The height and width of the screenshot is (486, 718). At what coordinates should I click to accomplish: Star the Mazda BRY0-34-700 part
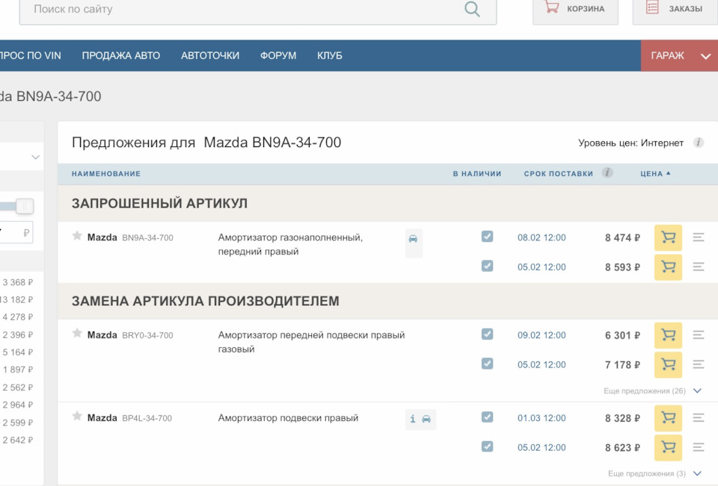coord(77,334)
